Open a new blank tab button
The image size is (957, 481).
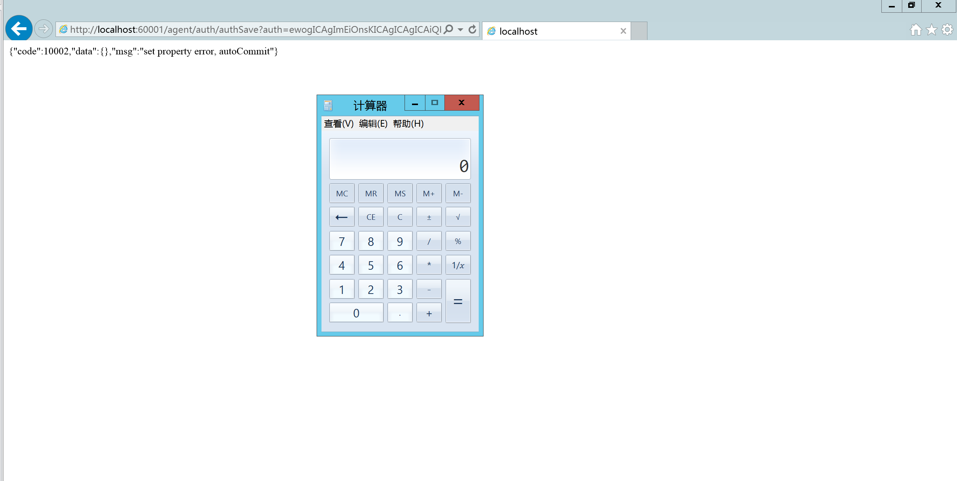pos(639,31)
